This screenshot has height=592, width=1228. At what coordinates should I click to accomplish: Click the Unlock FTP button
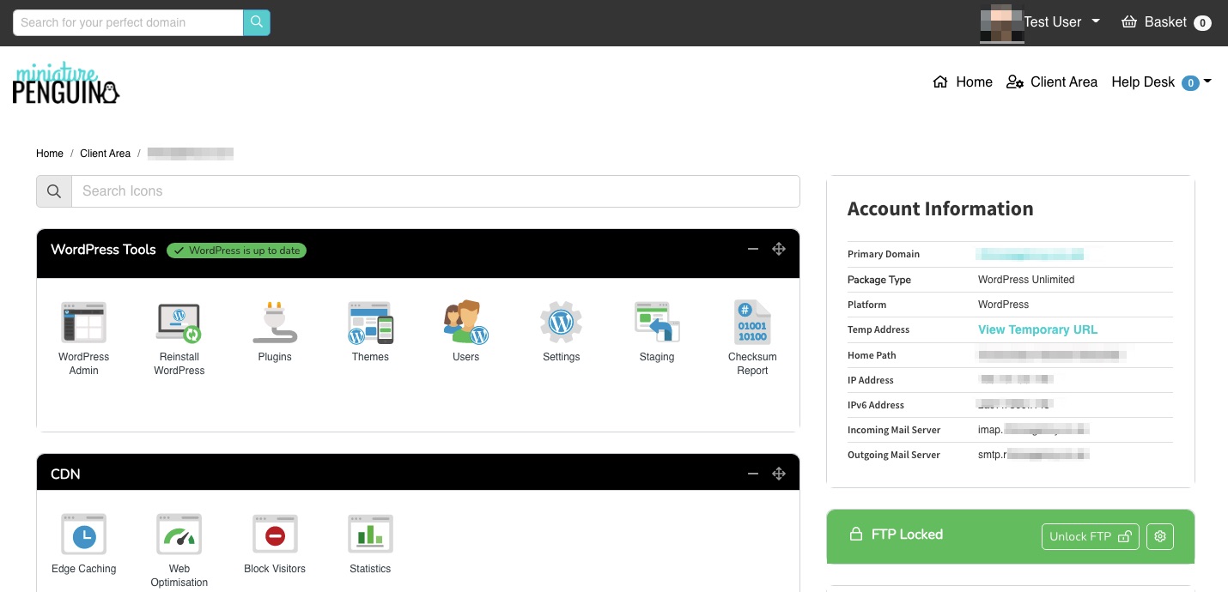coord(1091,536)
